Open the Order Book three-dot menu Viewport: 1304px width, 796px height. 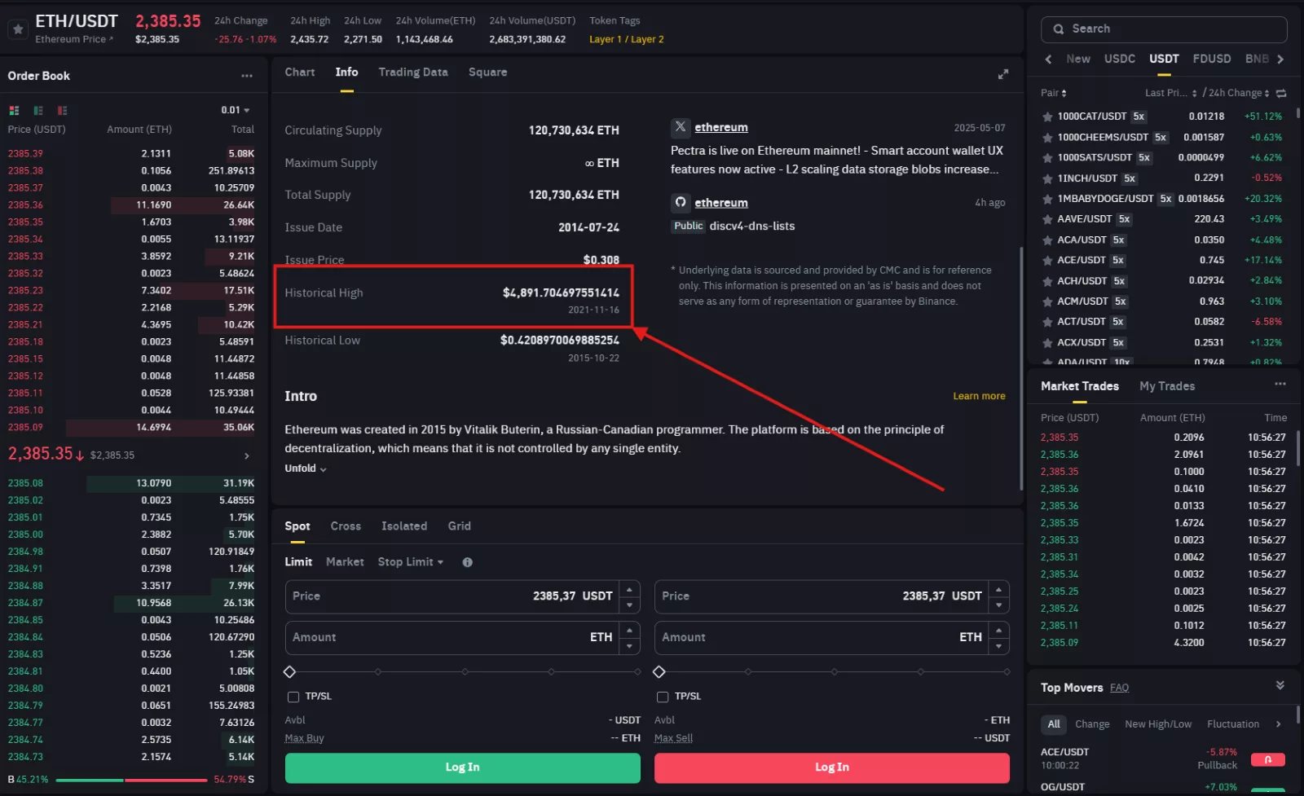247,76
